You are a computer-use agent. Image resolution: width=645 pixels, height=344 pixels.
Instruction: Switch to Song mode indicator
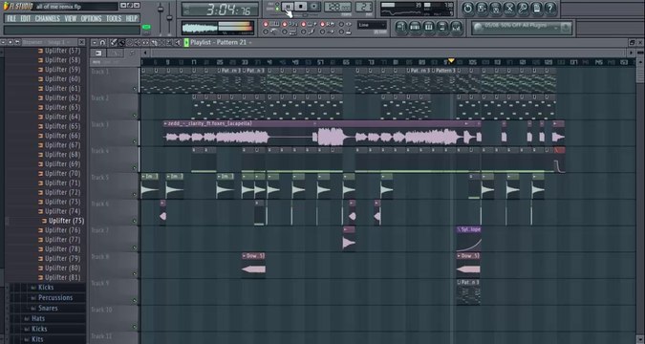tap(277, 9)
